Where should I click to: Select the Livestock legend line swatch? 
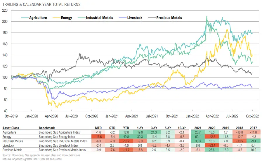(x=122, y=18)
